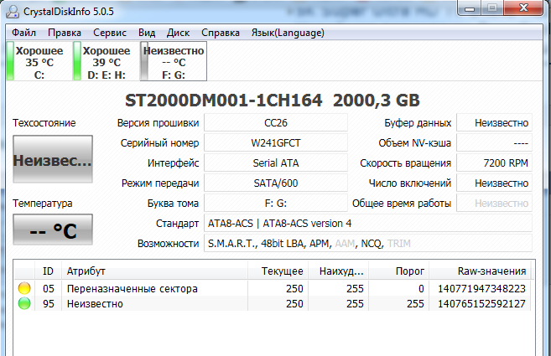Click the firmware version field CC26

tap(276, 123)
